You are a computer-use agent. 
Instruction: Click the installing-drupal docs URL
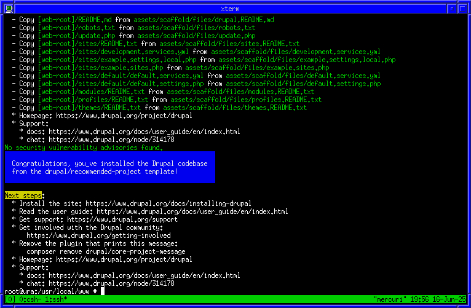click(x=168, y=203)
